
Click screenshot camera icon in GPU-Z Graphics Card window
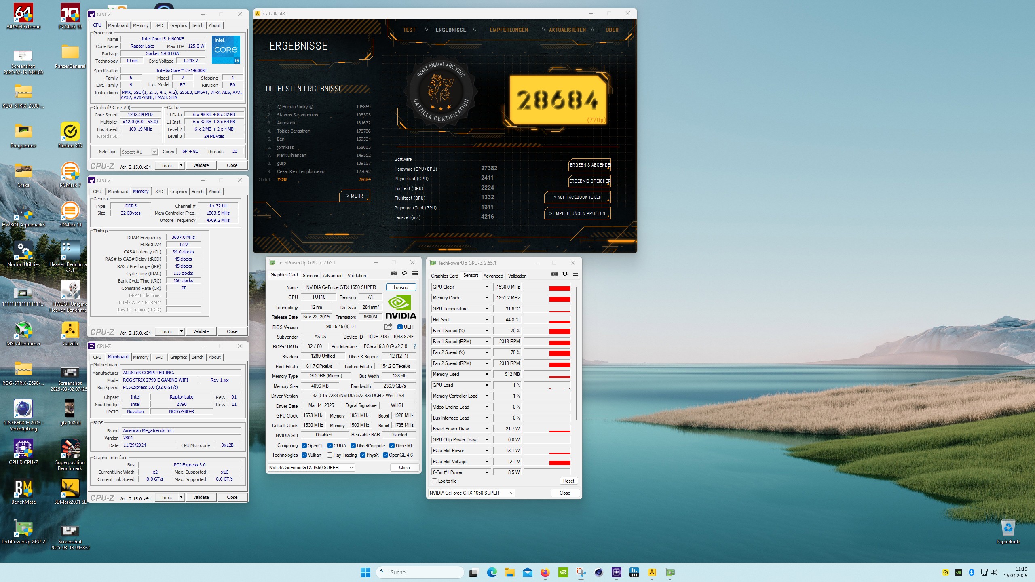pyautogui.click(x=394, y=274)
